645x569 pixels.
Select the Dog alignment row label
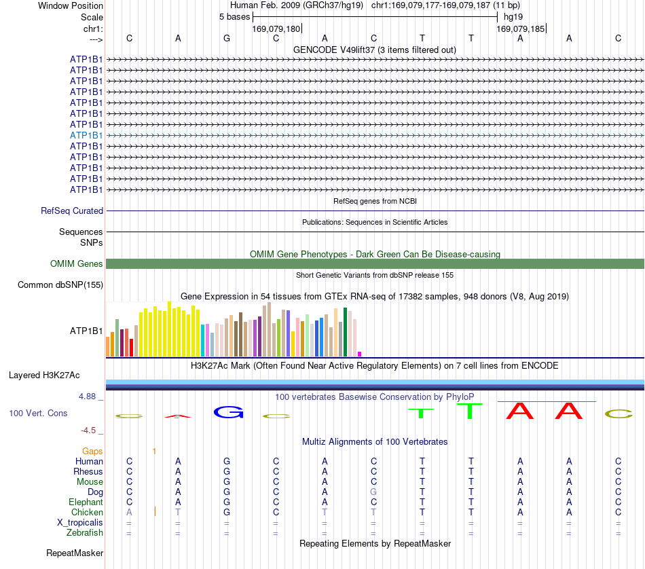(95, 492)
